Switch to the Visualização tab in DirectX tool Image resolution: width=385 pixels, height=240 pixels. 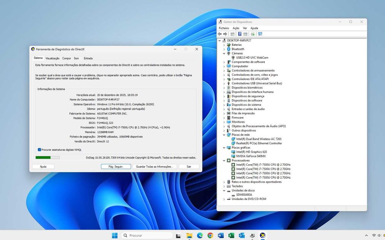coord(52,58)
